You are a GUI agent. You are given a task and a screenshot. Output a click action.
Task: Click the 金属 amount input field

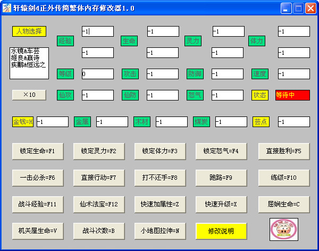click(x=112, y=122)
